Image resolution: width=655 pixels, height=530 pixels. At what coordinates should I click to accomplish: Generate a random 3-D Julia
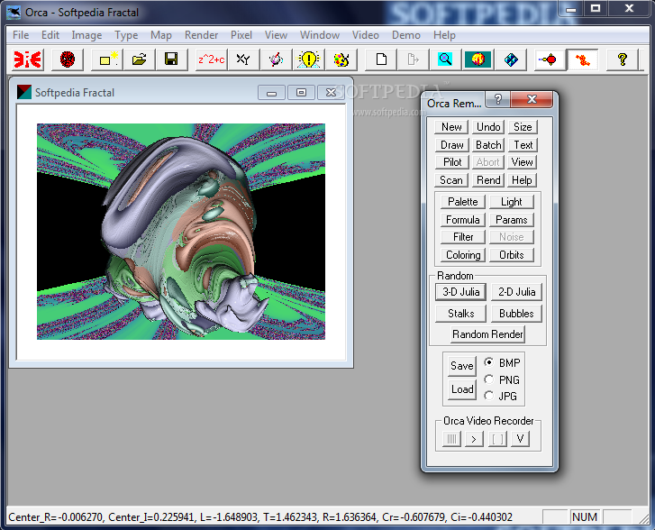pos(460,292)
